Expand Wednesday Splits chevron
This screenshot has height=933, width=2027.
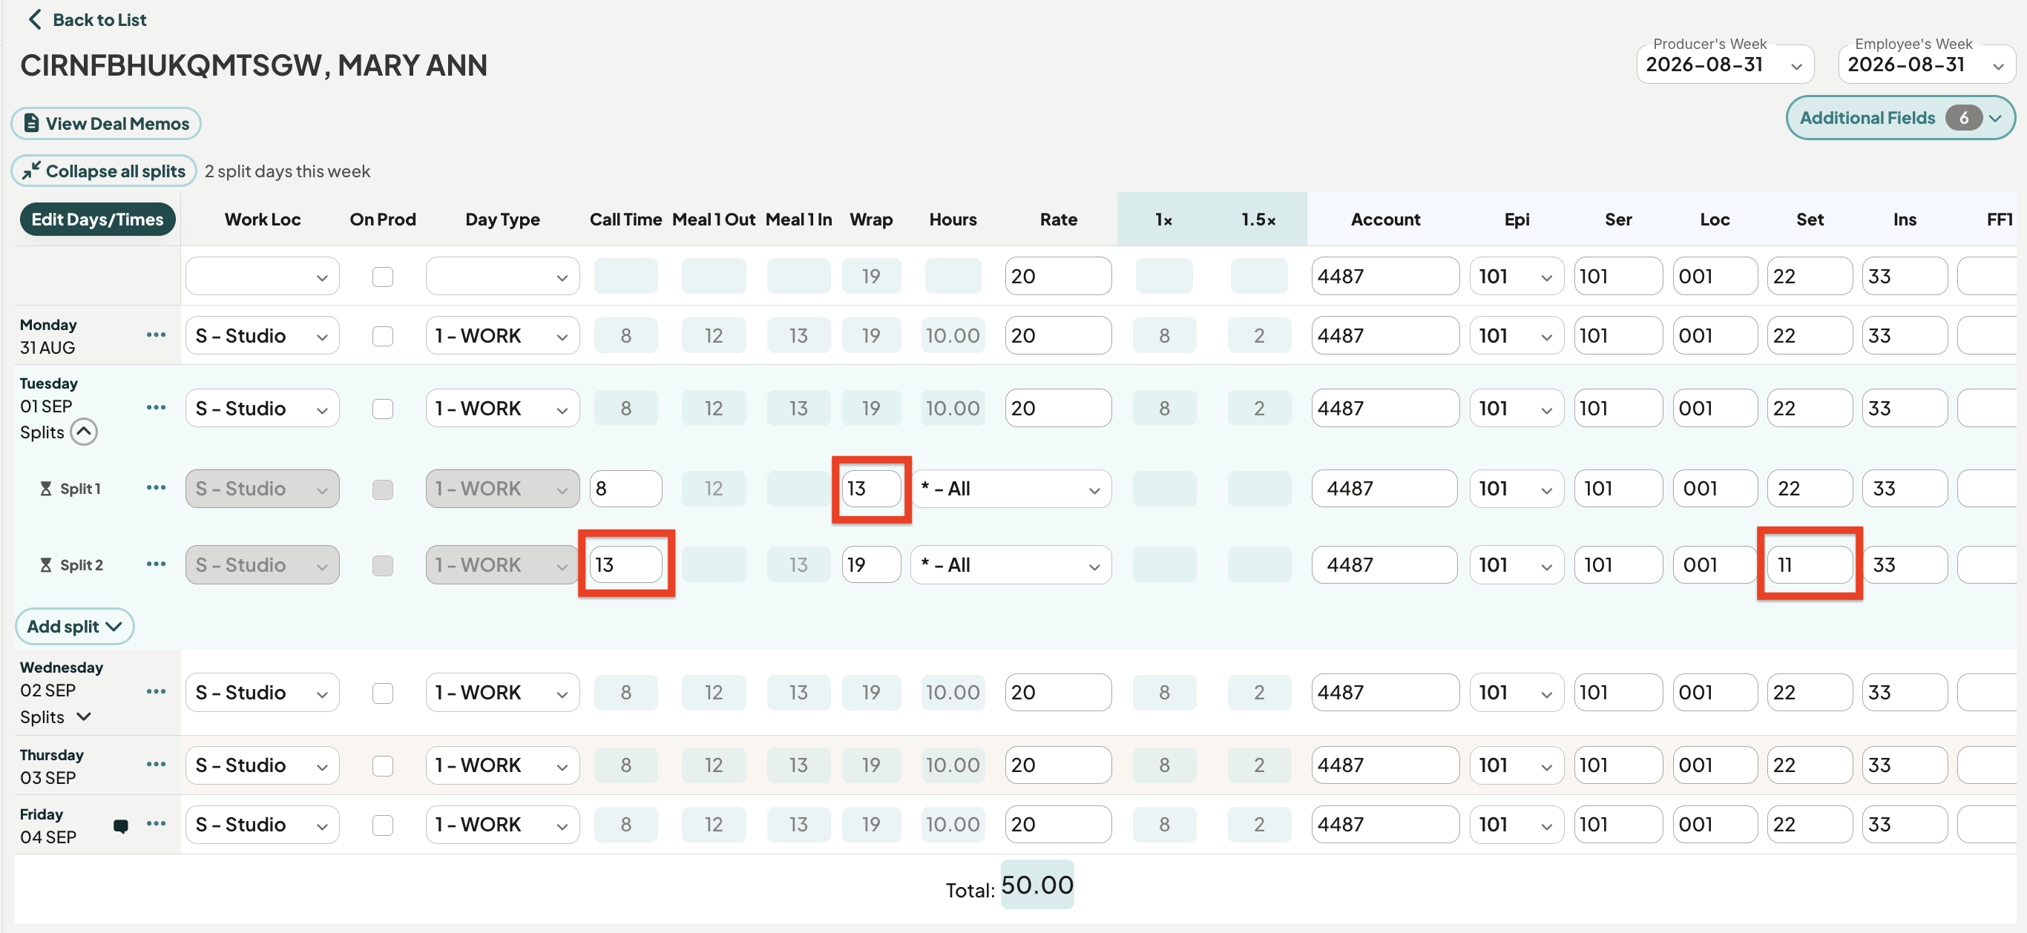pos(83,716)
